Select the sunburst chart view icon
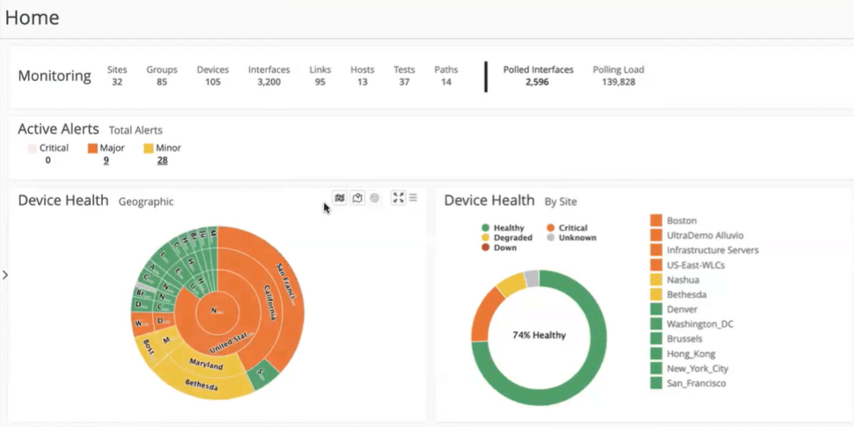 click(x=375, y=198)
